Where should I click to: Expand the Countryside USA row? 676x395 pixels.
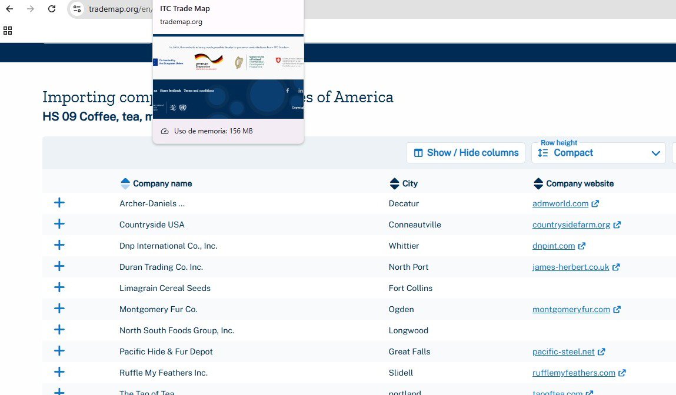pos(59,224)
